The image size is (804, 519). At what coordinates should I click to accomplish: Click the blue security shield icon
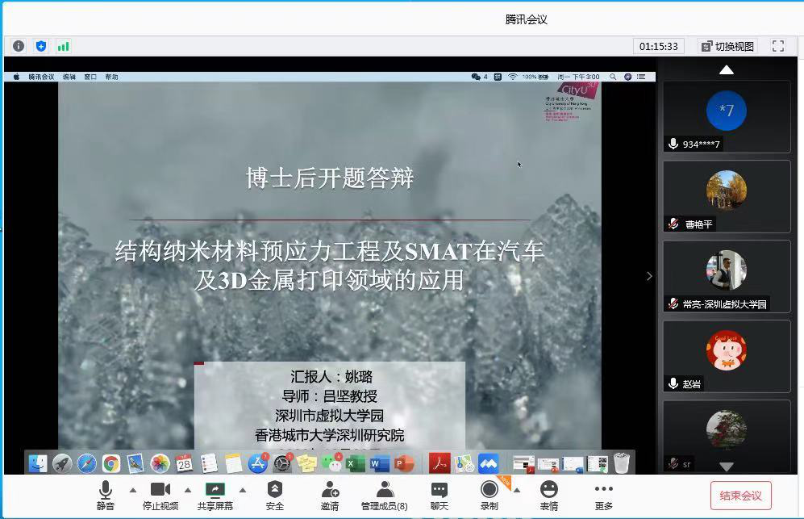41,46
